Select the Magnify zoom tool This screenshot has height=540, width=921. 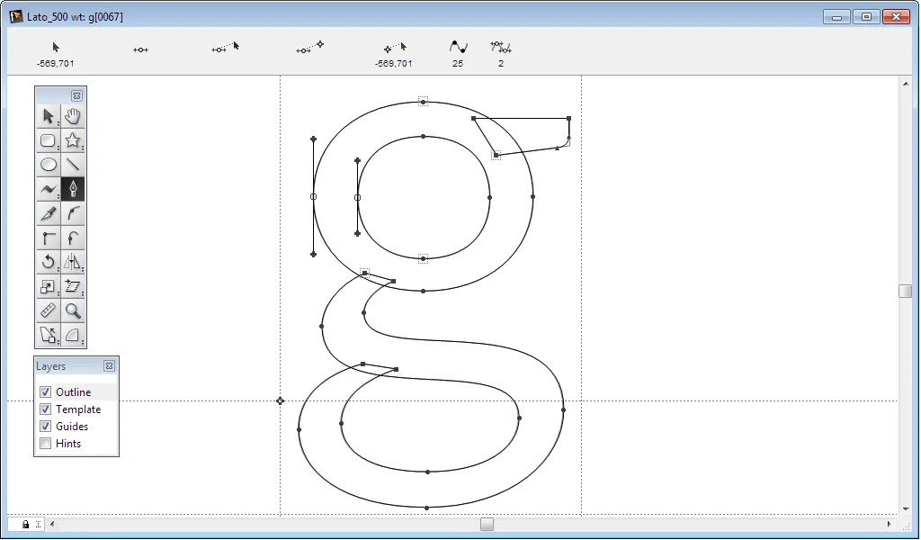(73, 310)
